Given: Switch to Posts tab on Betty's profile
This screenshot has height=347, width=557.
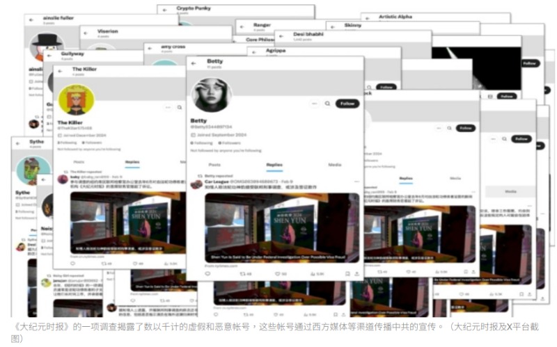Looking at the screenshot, I should (x=214, y=165).
